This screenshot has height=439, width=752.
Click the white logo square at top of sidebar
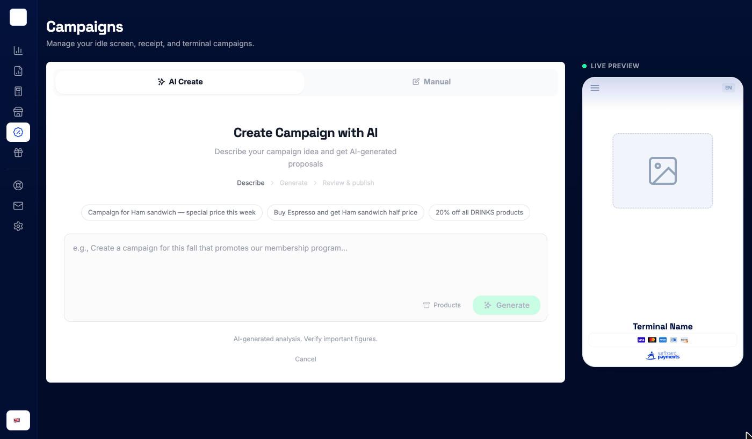(18, 17)
